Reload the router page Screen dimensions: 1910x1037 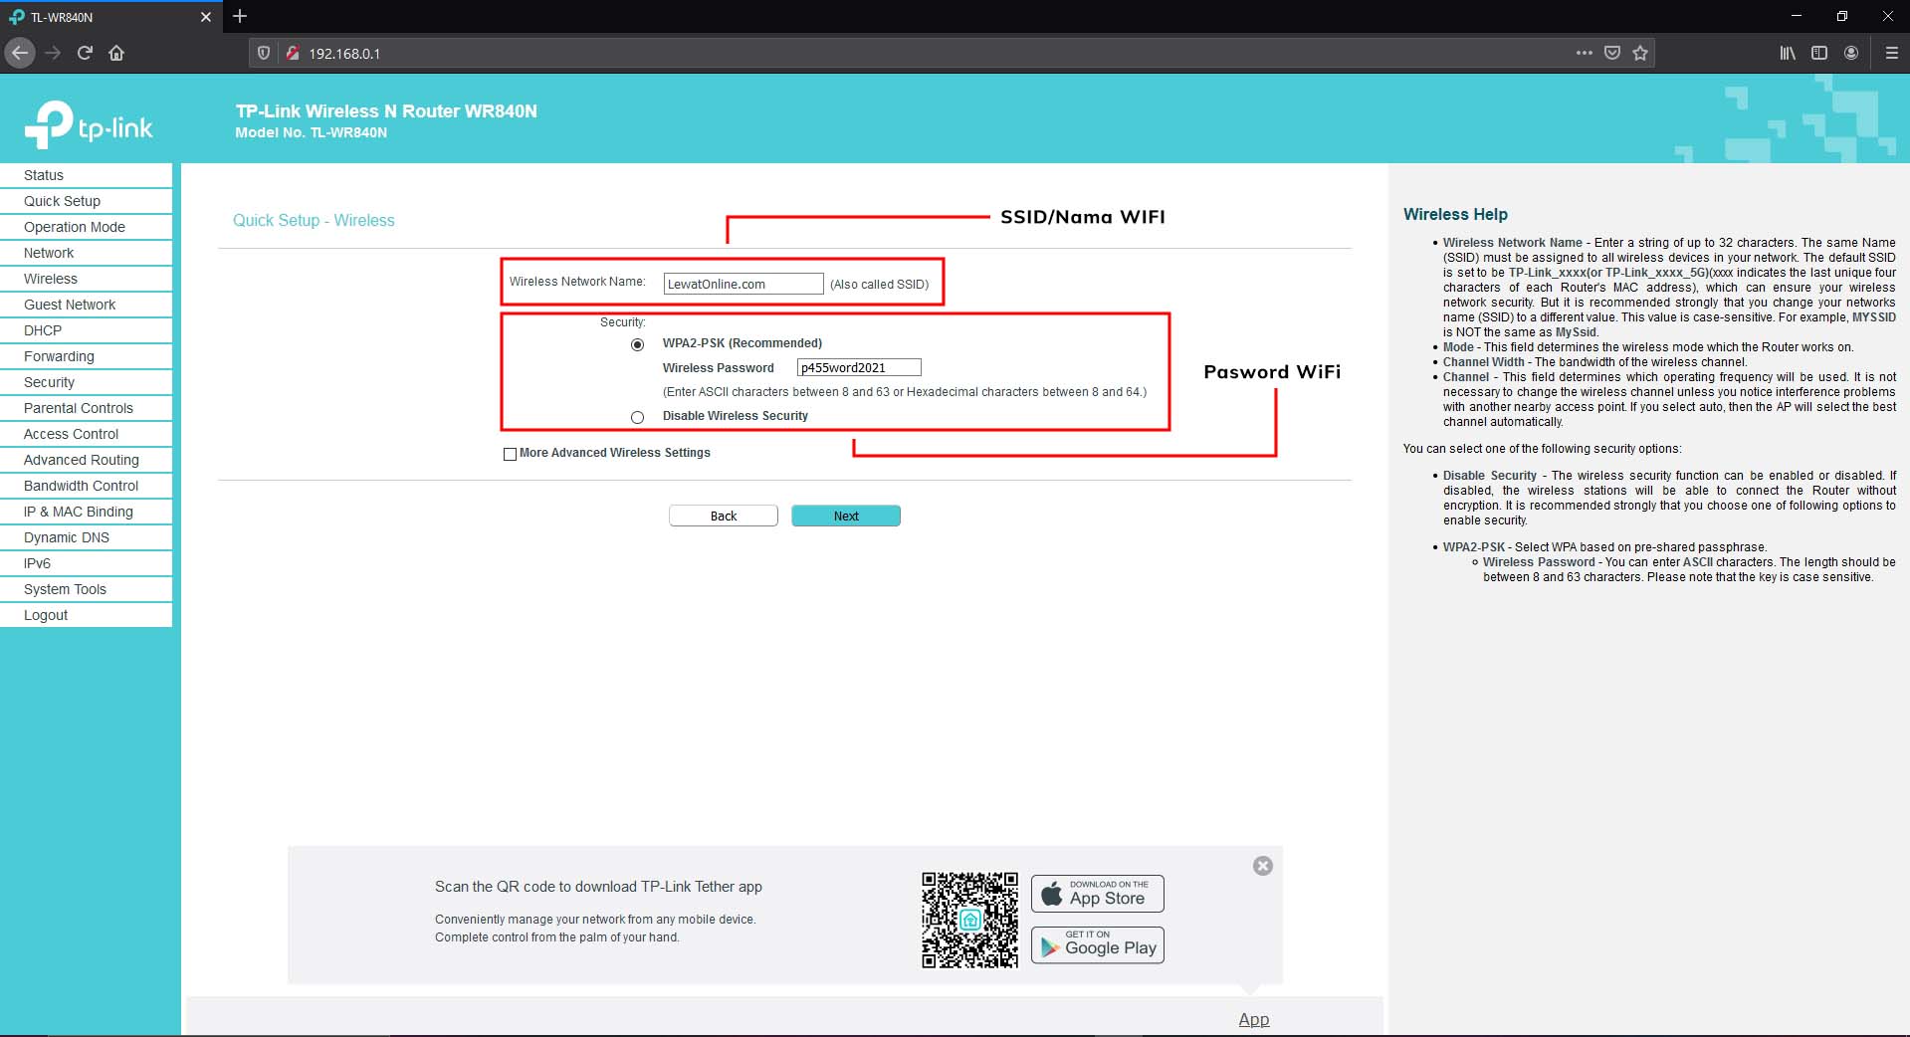coord(85,53)
